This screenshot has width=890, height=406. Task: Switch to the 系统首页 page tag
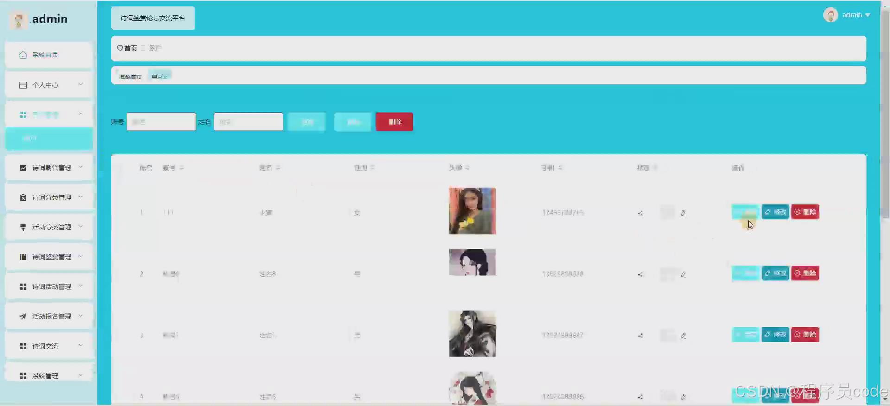coord(131,77)
